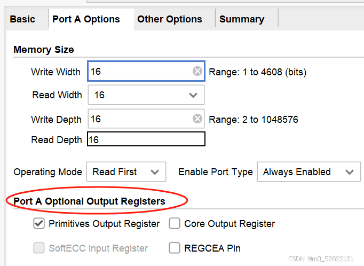Clear the Write Depth field with X icon
The image size is (364, 266).
click(x=197, y=119)
